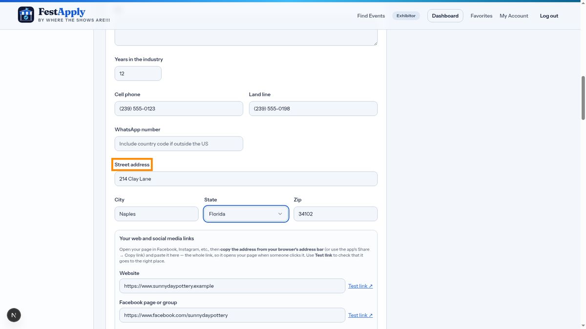The height and width of the screenshot is (329, 586).
Task: Open the Dashboard page
Action: coord(445,16)
